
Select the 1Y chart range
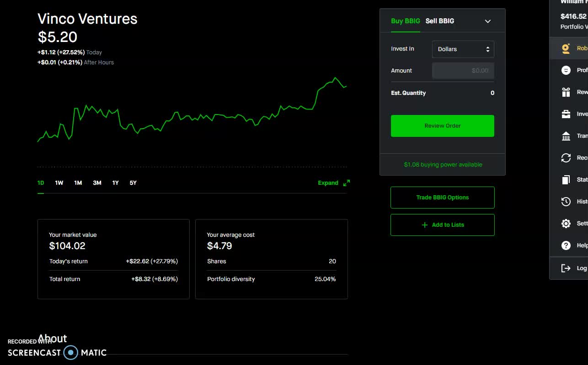pyautogui.click(x=115, y=183)
